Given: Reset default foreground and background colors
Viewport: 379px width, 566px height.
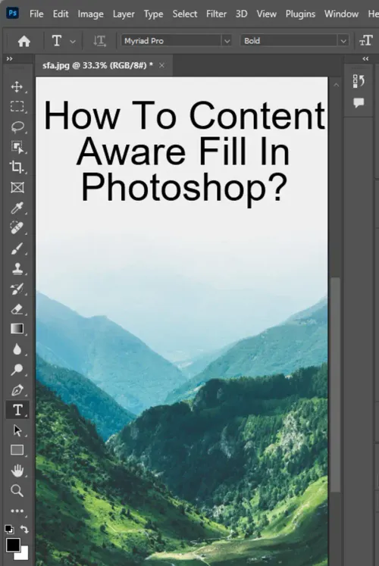Looking at the screenshot, I should (9, 530).
